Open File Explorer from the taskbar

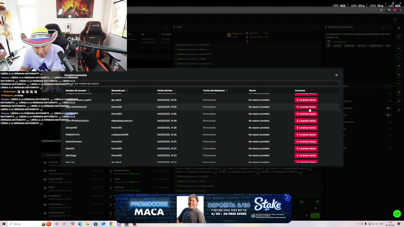tap(88, 224)
